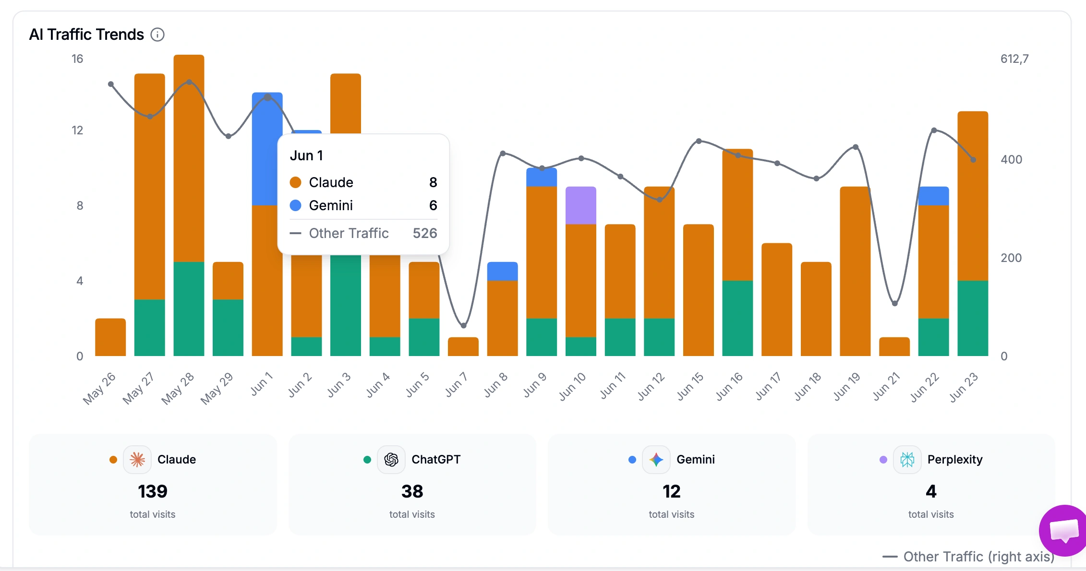Click the blue Gemini segment of Jun 22 bar
1086x571 pixels.
(934, 196)
